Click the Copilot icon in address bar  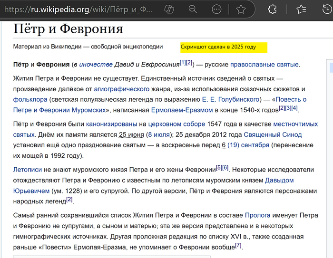coord(168,9)
